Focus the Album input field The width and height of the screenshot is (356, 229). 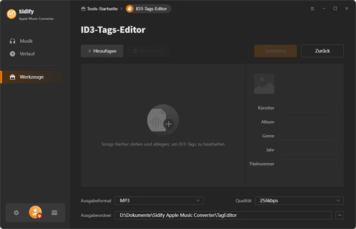(308, 122)
